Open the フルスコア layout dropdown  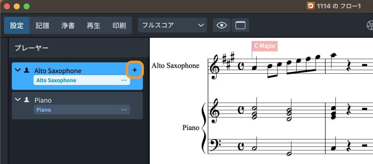172,25
